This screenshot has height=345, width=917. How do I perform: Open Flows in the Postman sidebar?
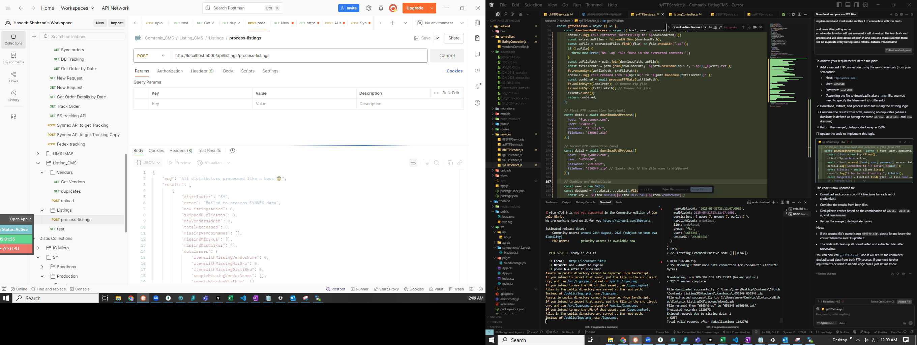point(13,77)
